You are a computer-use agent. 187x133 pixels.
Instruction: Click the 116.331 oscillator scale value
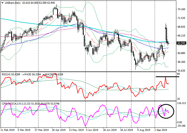click(x=181, y=103)
